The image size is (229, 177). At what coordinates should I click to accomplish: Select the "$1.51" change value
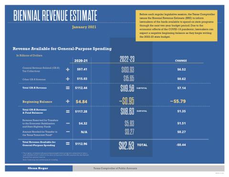click(x=181, y=124)
